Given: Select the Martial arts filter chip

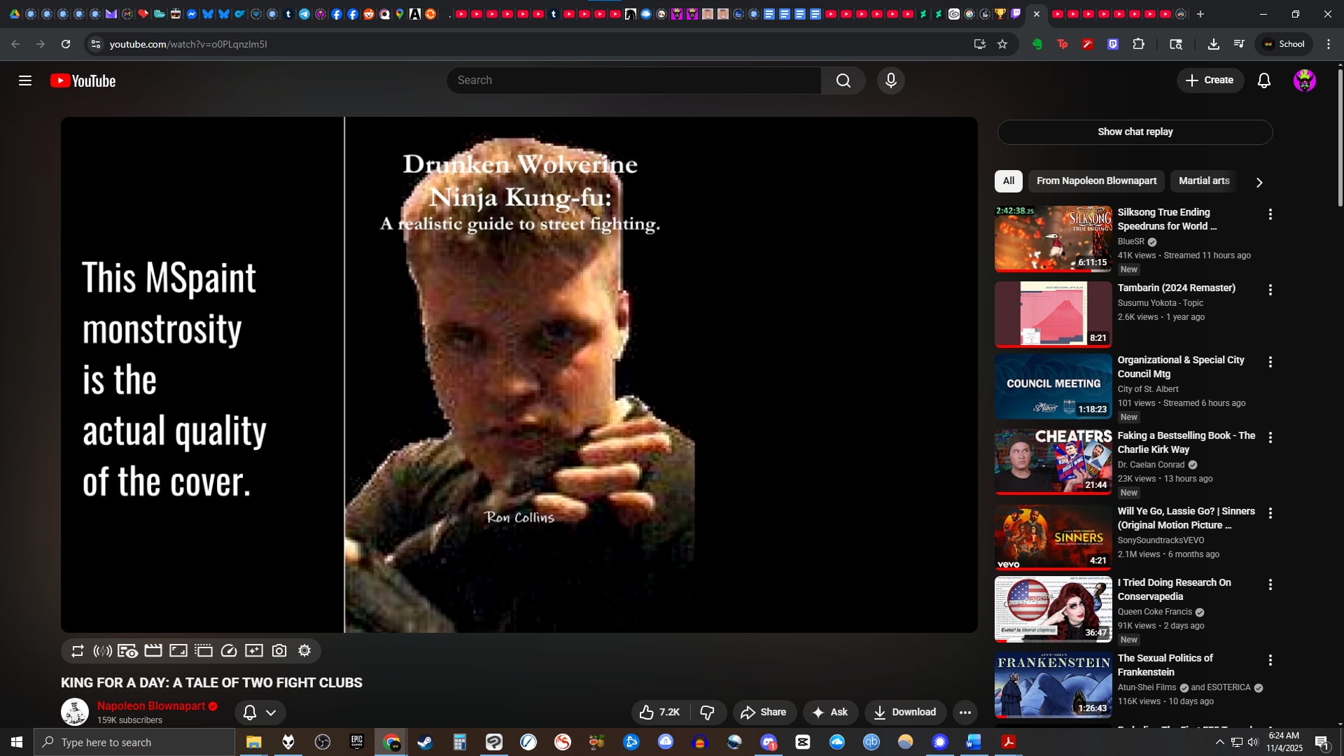Looking at the screenshot, I should (1203, 181).
